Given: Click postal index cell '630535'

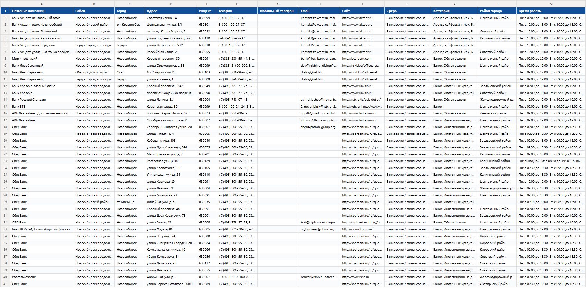Looking at the screenshot, I should (207, 202).
